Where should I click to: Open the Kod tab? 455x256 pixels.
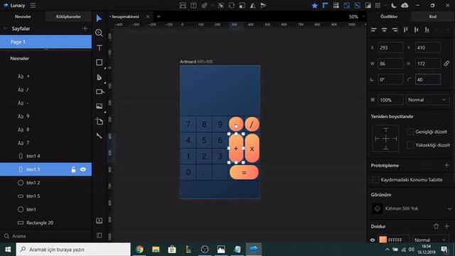433,16
